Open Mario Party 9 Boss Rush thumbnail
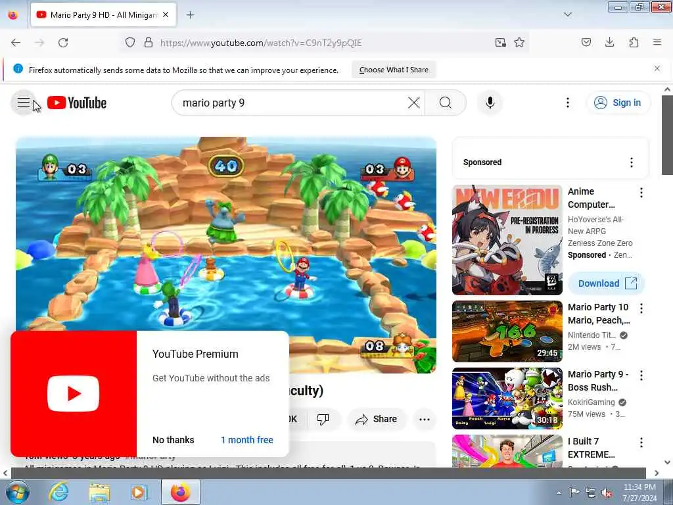Screen dimensions: 673x505 [507, 398]
